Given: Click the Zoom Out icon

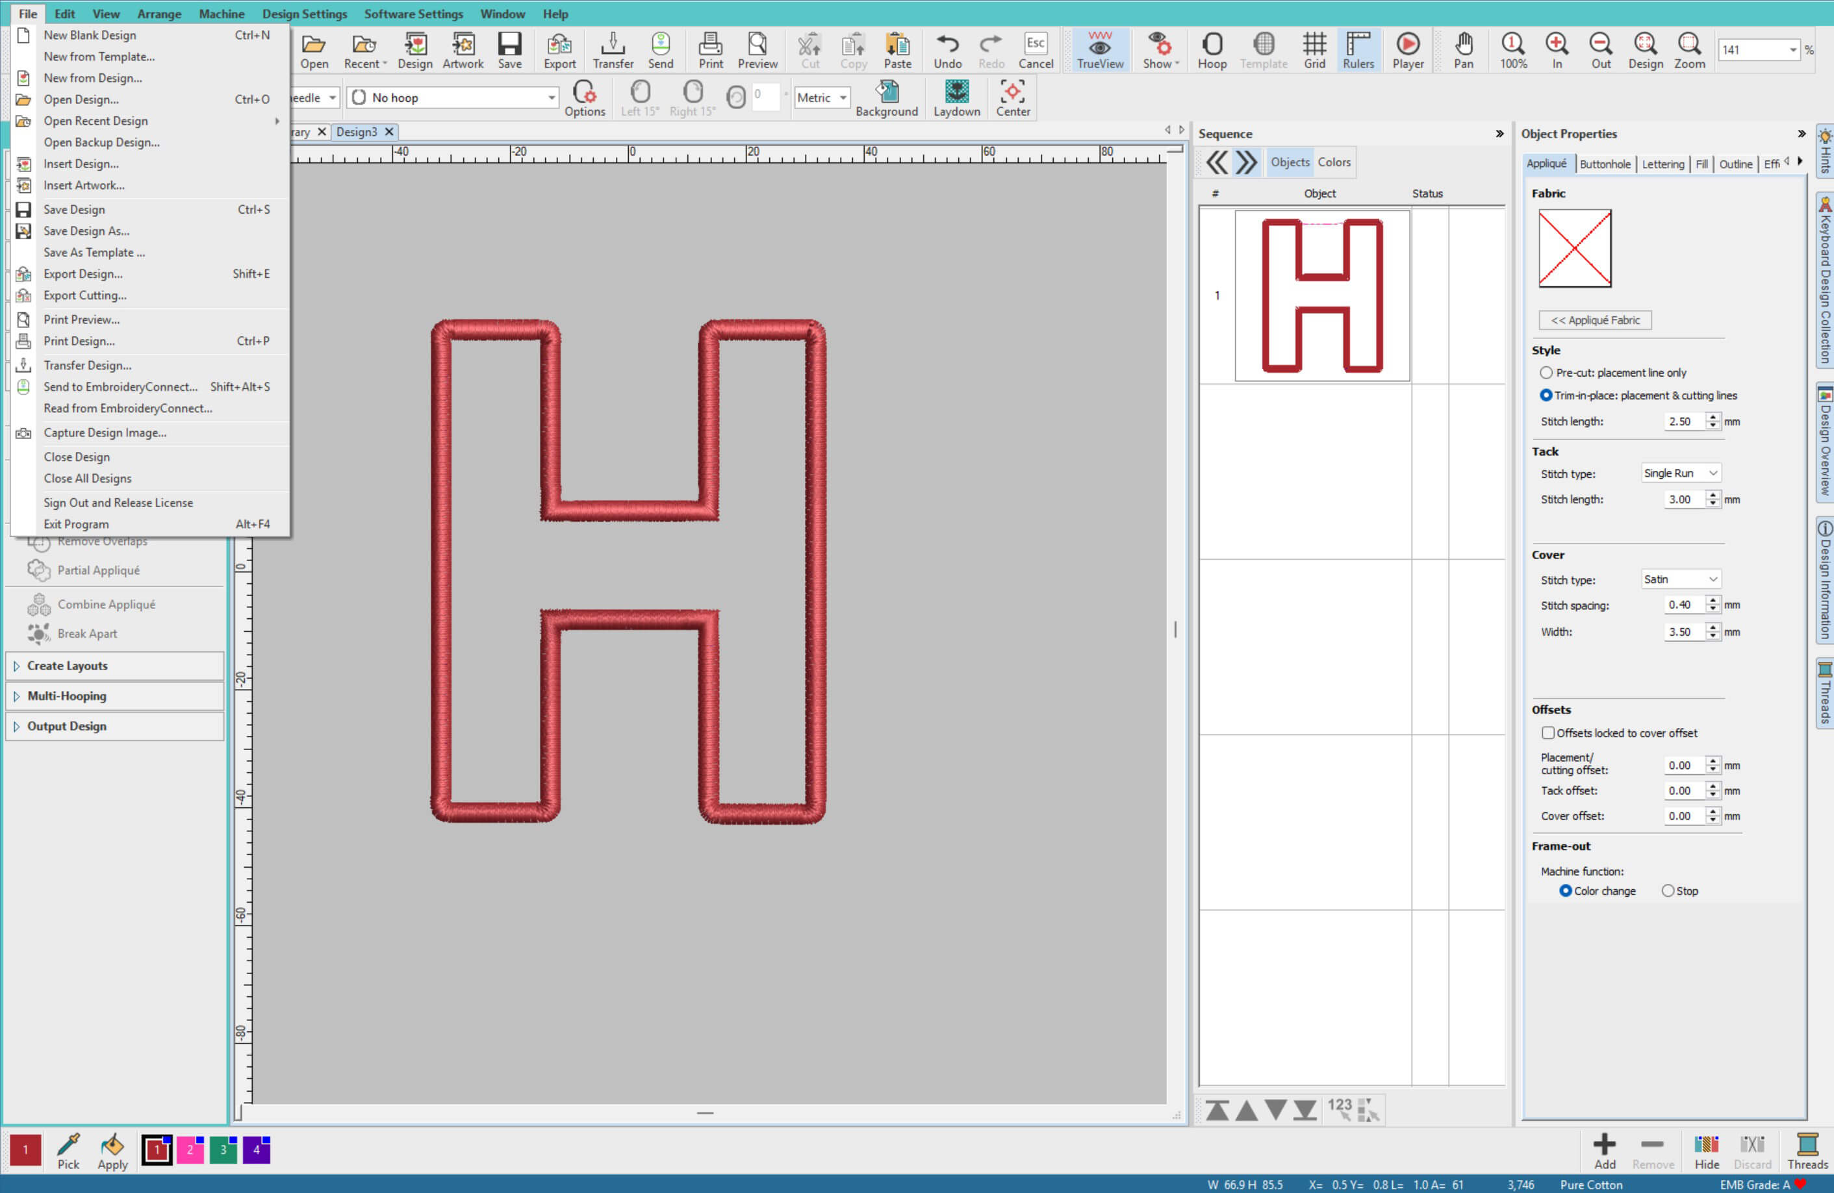Looking at the screenshot, I should (x=1601, y=51).
